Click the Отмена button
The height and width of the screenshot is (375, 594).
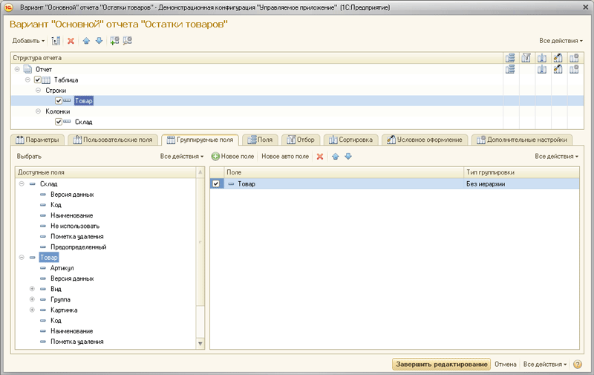506,365
